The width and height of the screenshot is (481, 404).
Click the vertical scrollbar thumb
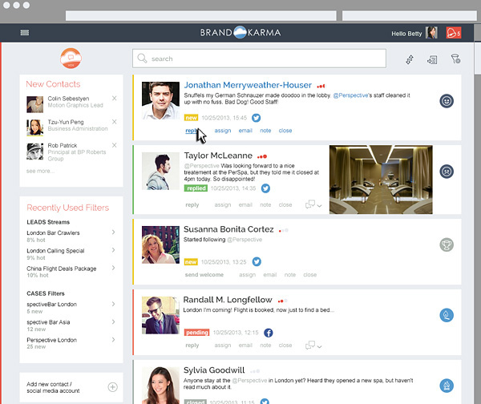[477, 58]
